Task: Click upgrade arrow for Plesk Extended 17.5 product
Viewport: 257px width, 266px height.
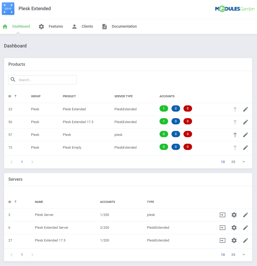Action: (235, 122)
